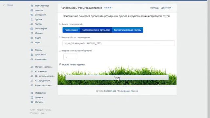Click the document icon beside Документы
The image size is (210, 118).
32,55
